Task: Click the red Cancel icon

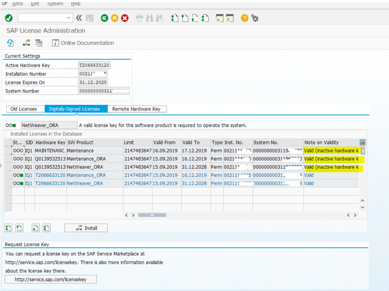Action: (x=125, y=18)
